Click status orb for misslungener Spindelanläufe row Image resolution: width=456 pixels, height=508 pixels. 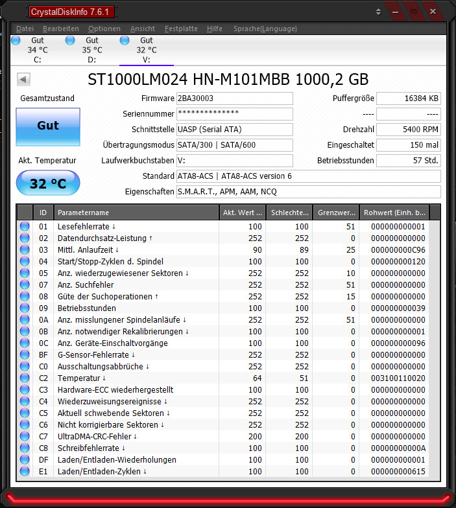tap(25, 319)
